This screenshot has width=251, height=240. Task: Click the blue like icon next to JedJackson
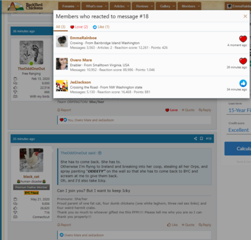[x=243, y=83]
